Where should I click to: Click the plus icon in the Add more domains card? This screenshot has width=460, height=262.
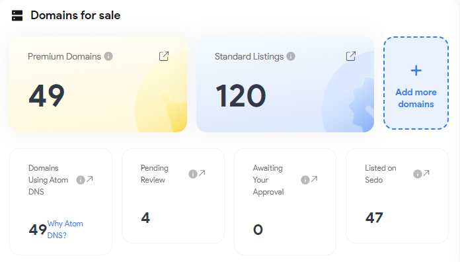416,71
